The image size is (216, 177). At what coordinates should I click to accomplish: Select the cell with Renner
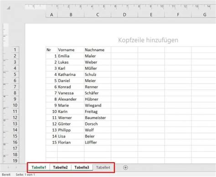tap(98, 87)
